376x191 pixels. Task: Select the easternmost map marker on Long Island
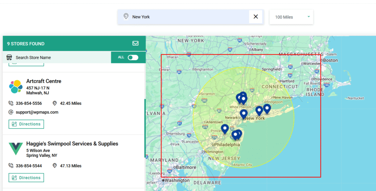pos(267,109)
